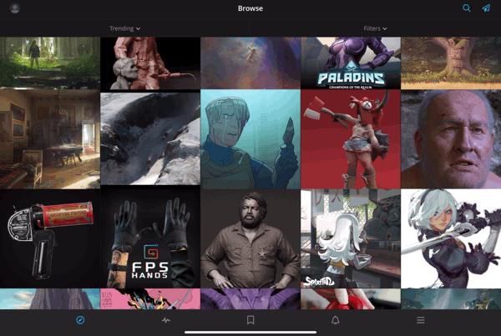The width and height of the screenshot is (501, 336).
Task: Open the red canister gadget thumbnail
Action: 50,238
